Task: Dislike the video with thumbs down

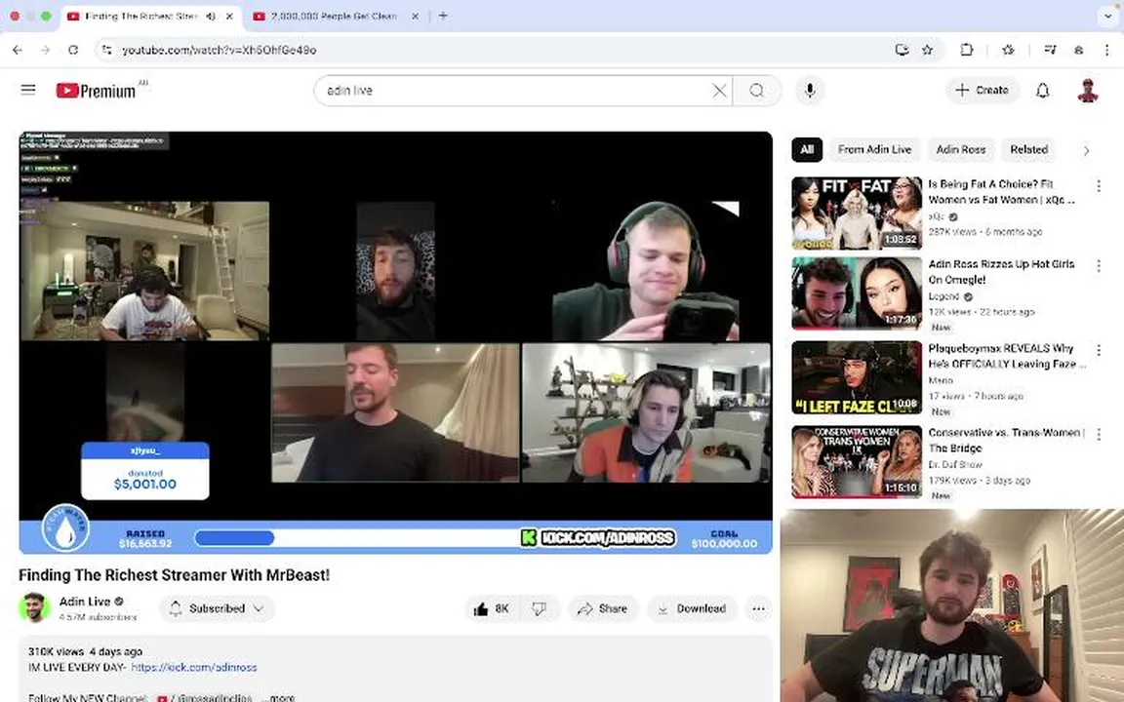Action: coord(539,608)
